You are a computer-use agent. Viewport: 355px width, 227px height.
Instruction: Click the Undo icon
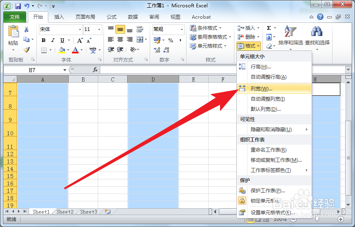[27, 6]
